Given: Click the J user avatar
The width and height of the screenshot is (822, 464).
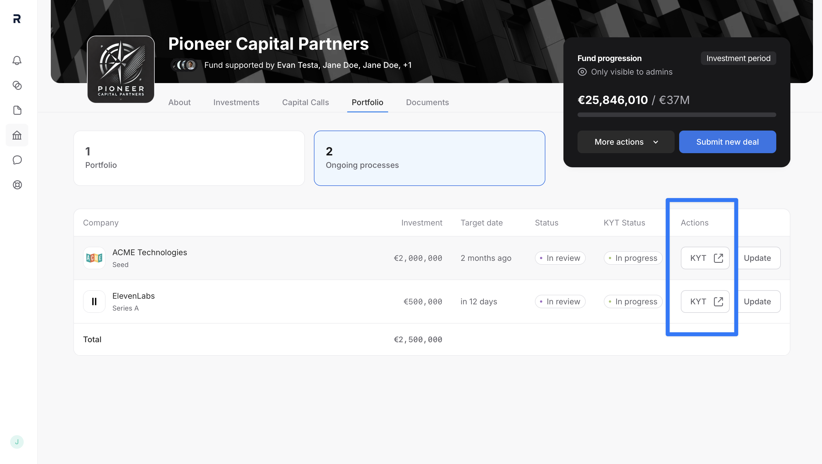Looking at the screenshot, I should pyautogui.click(x=17, y=442).
